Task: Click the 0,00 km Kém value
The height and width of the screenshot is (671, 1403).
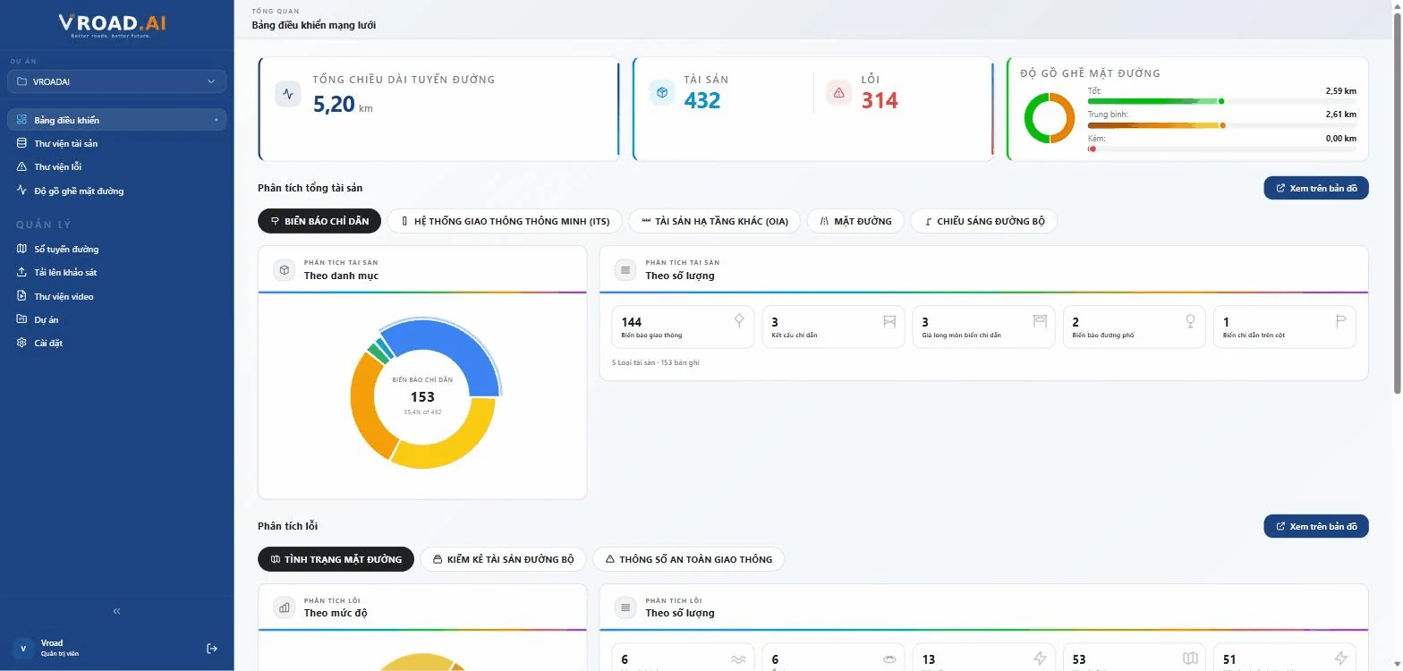Action: tap(1341, 139)
